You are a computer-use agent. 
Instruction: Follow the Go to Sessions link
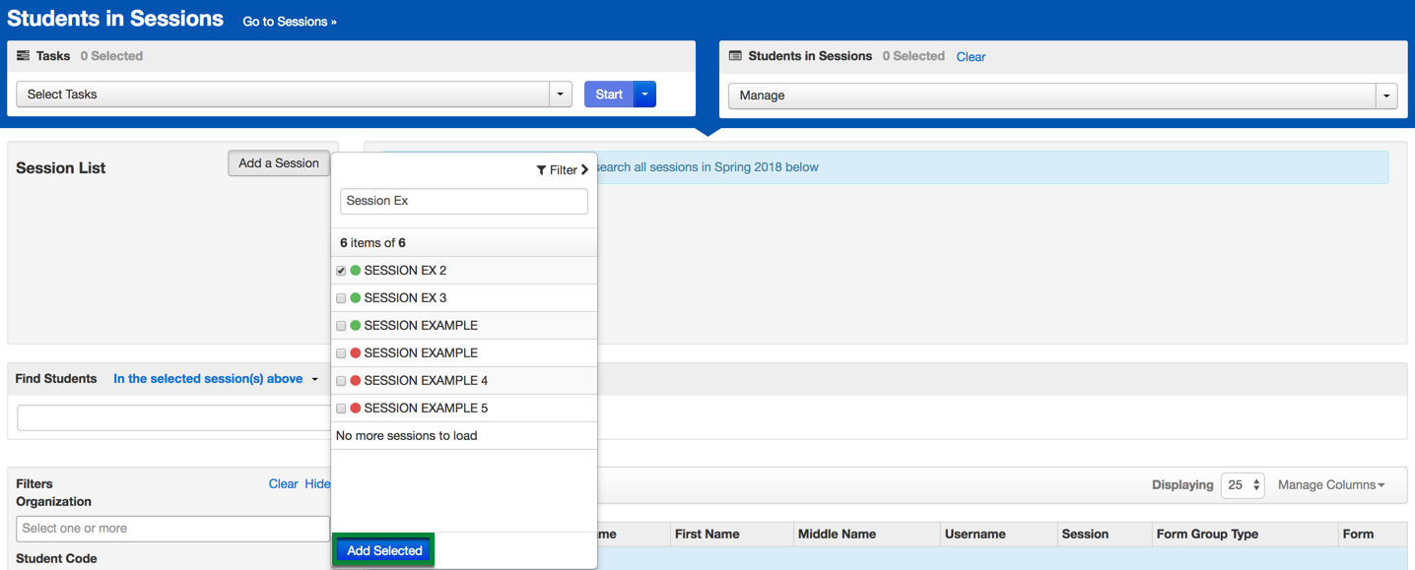290,22
